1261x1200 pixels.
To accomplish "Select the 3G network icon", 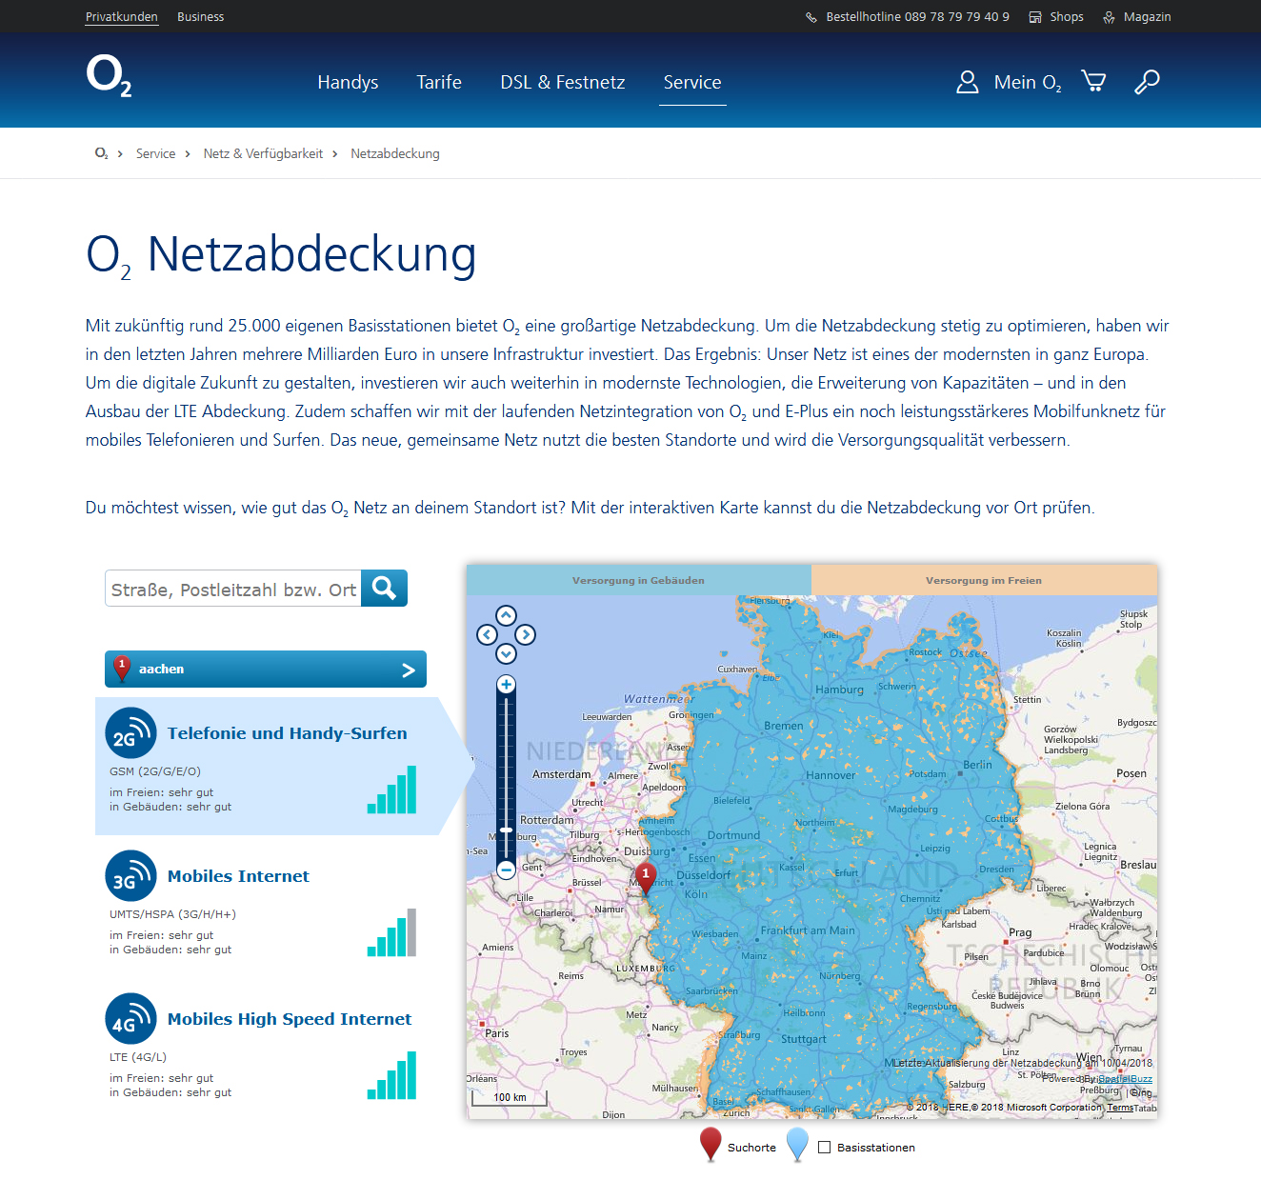I will click(x=130, y=876).
